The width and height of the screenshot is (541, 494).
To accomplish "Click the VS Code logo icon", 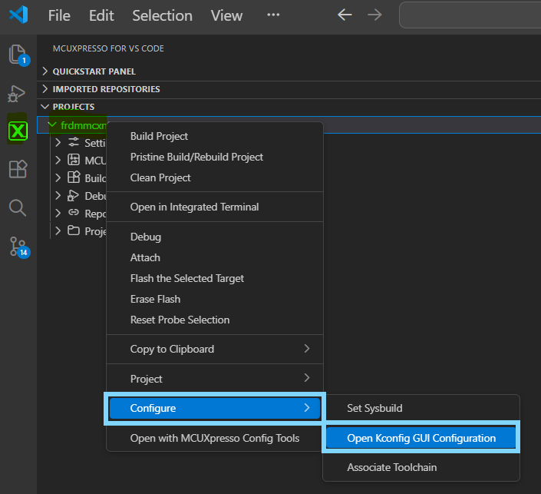I will 18,15.
